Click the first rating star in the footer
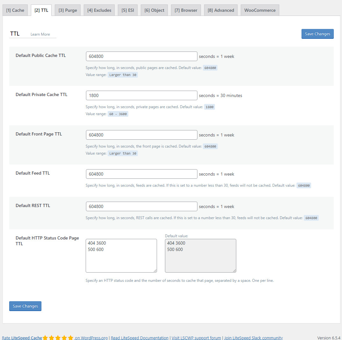 click(x=45, y=337)
